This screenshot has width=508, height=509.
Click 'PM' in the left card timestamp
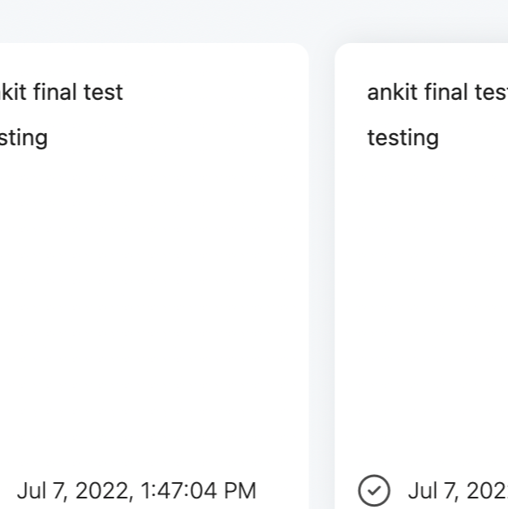click(x=241, y=490)
